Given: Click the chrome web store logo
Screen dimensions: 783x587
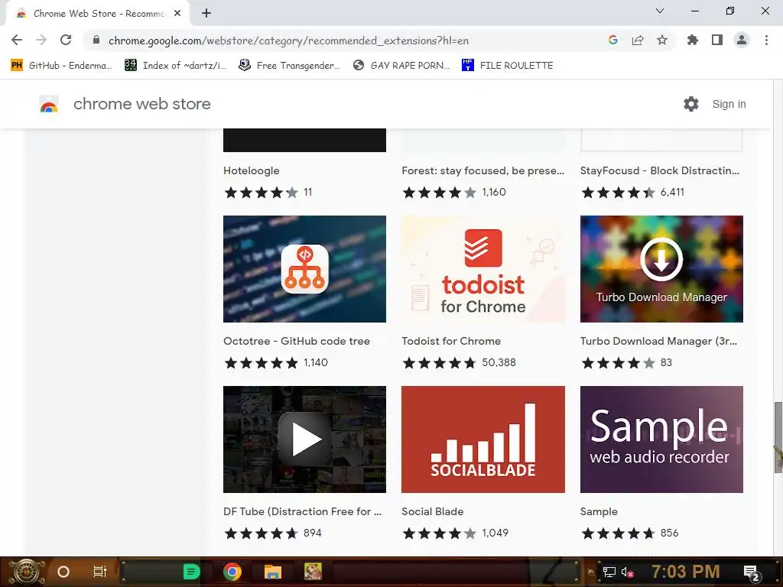Looking at the screenshot, I should [125, 104].
